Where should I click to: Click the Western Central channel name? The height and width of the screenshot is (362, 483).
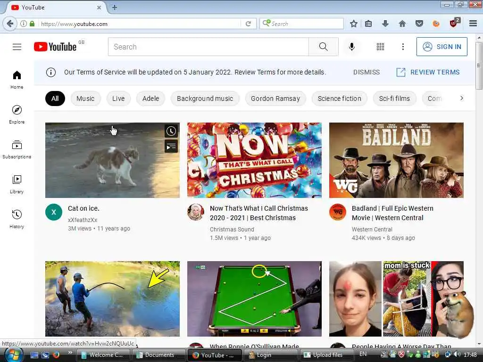point(372,230)
